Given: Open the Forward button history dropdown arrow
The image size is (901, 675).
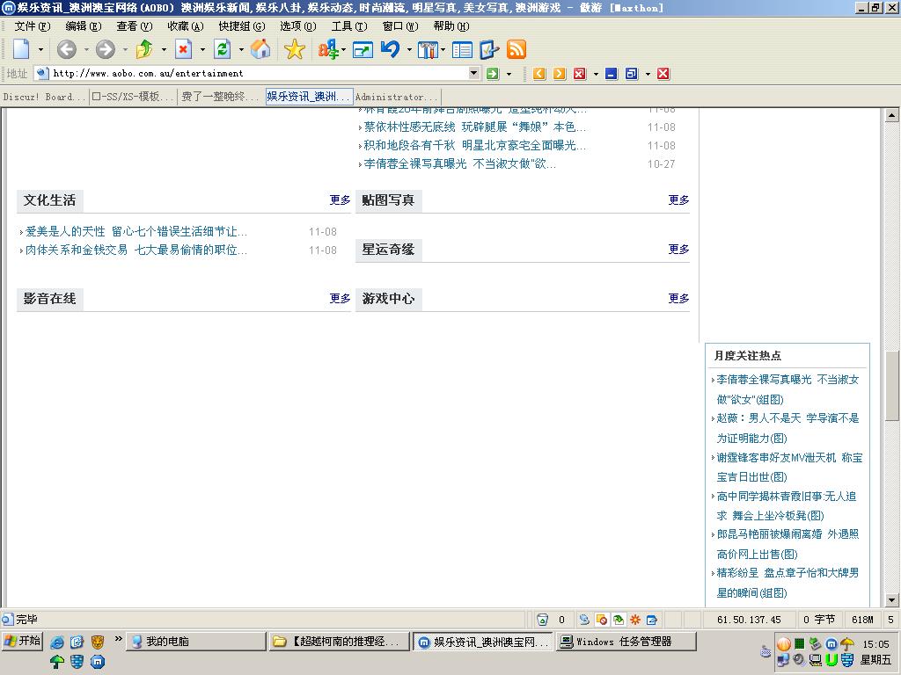Looking at the screenshot, I should (x=125, y=50).
